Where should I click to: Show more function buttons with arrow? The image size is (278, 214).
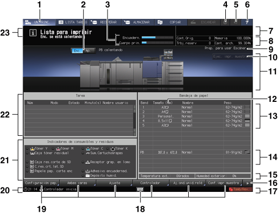point(247,183)
